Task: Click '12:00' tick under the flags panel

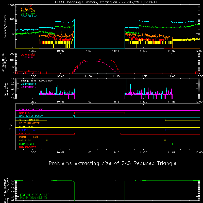Action: coord(199,153)
